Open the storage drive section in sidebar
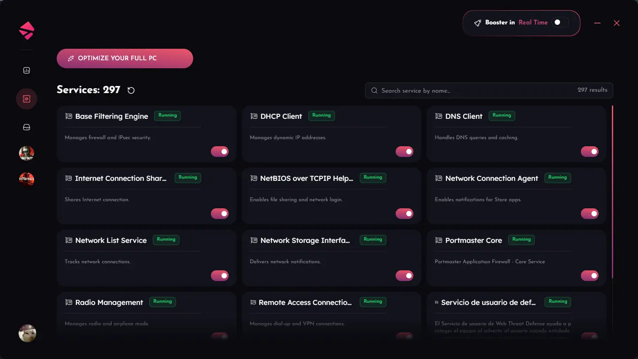Image resolution: width=638 pixels, height=359 pixels. 26,127
